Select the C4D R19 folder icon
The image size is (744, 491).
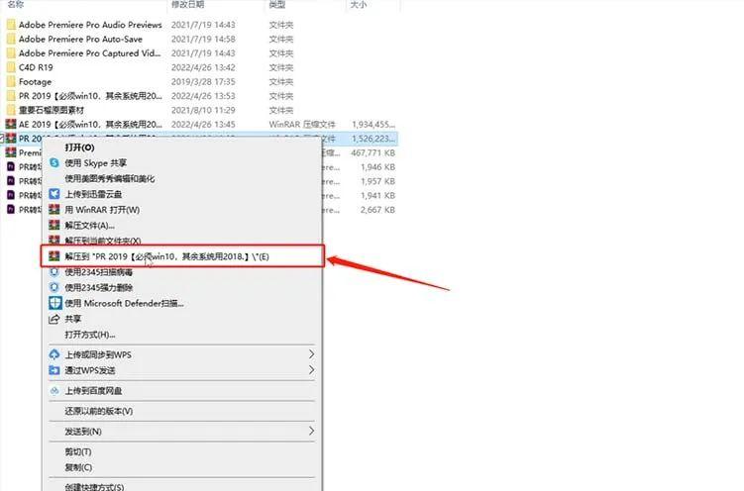(x=11, y=67)
